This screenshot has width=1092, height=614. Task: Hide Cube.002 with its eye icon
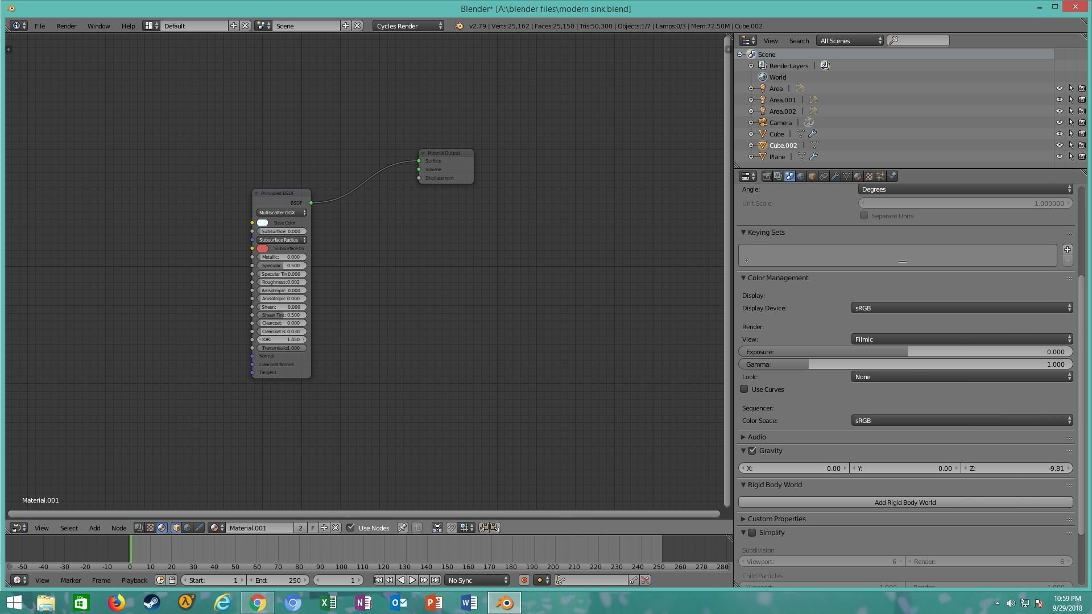1059,146
